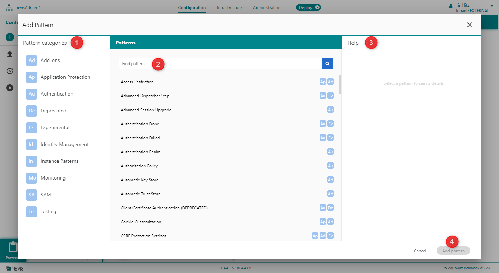Viewport: 499px width, 273px height.
Task: Click the 'Au' tag on Authentication Failed row
Action: pyautogui.click(x=323, y=138)
